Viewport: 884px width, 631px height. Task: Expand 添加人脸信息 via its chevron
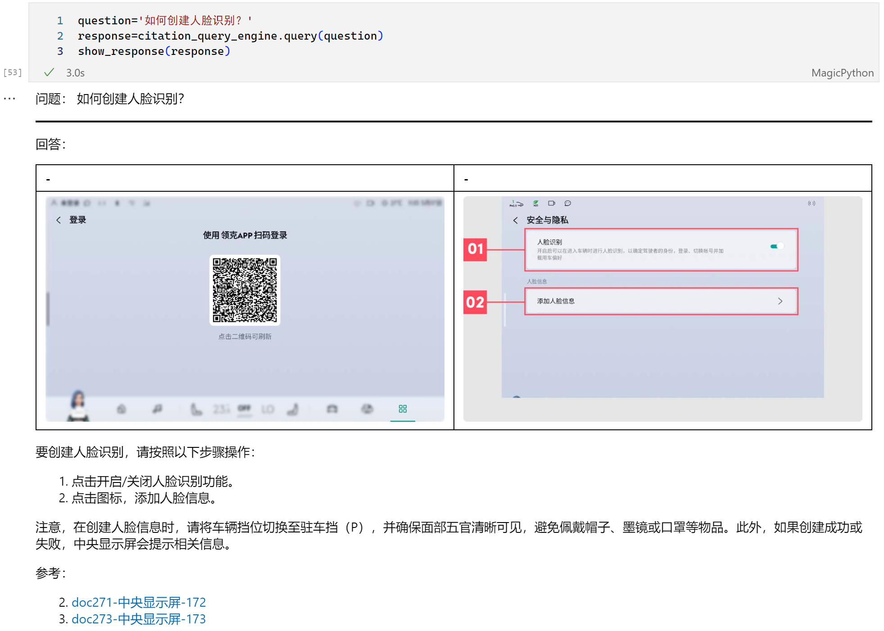(780, 301)
